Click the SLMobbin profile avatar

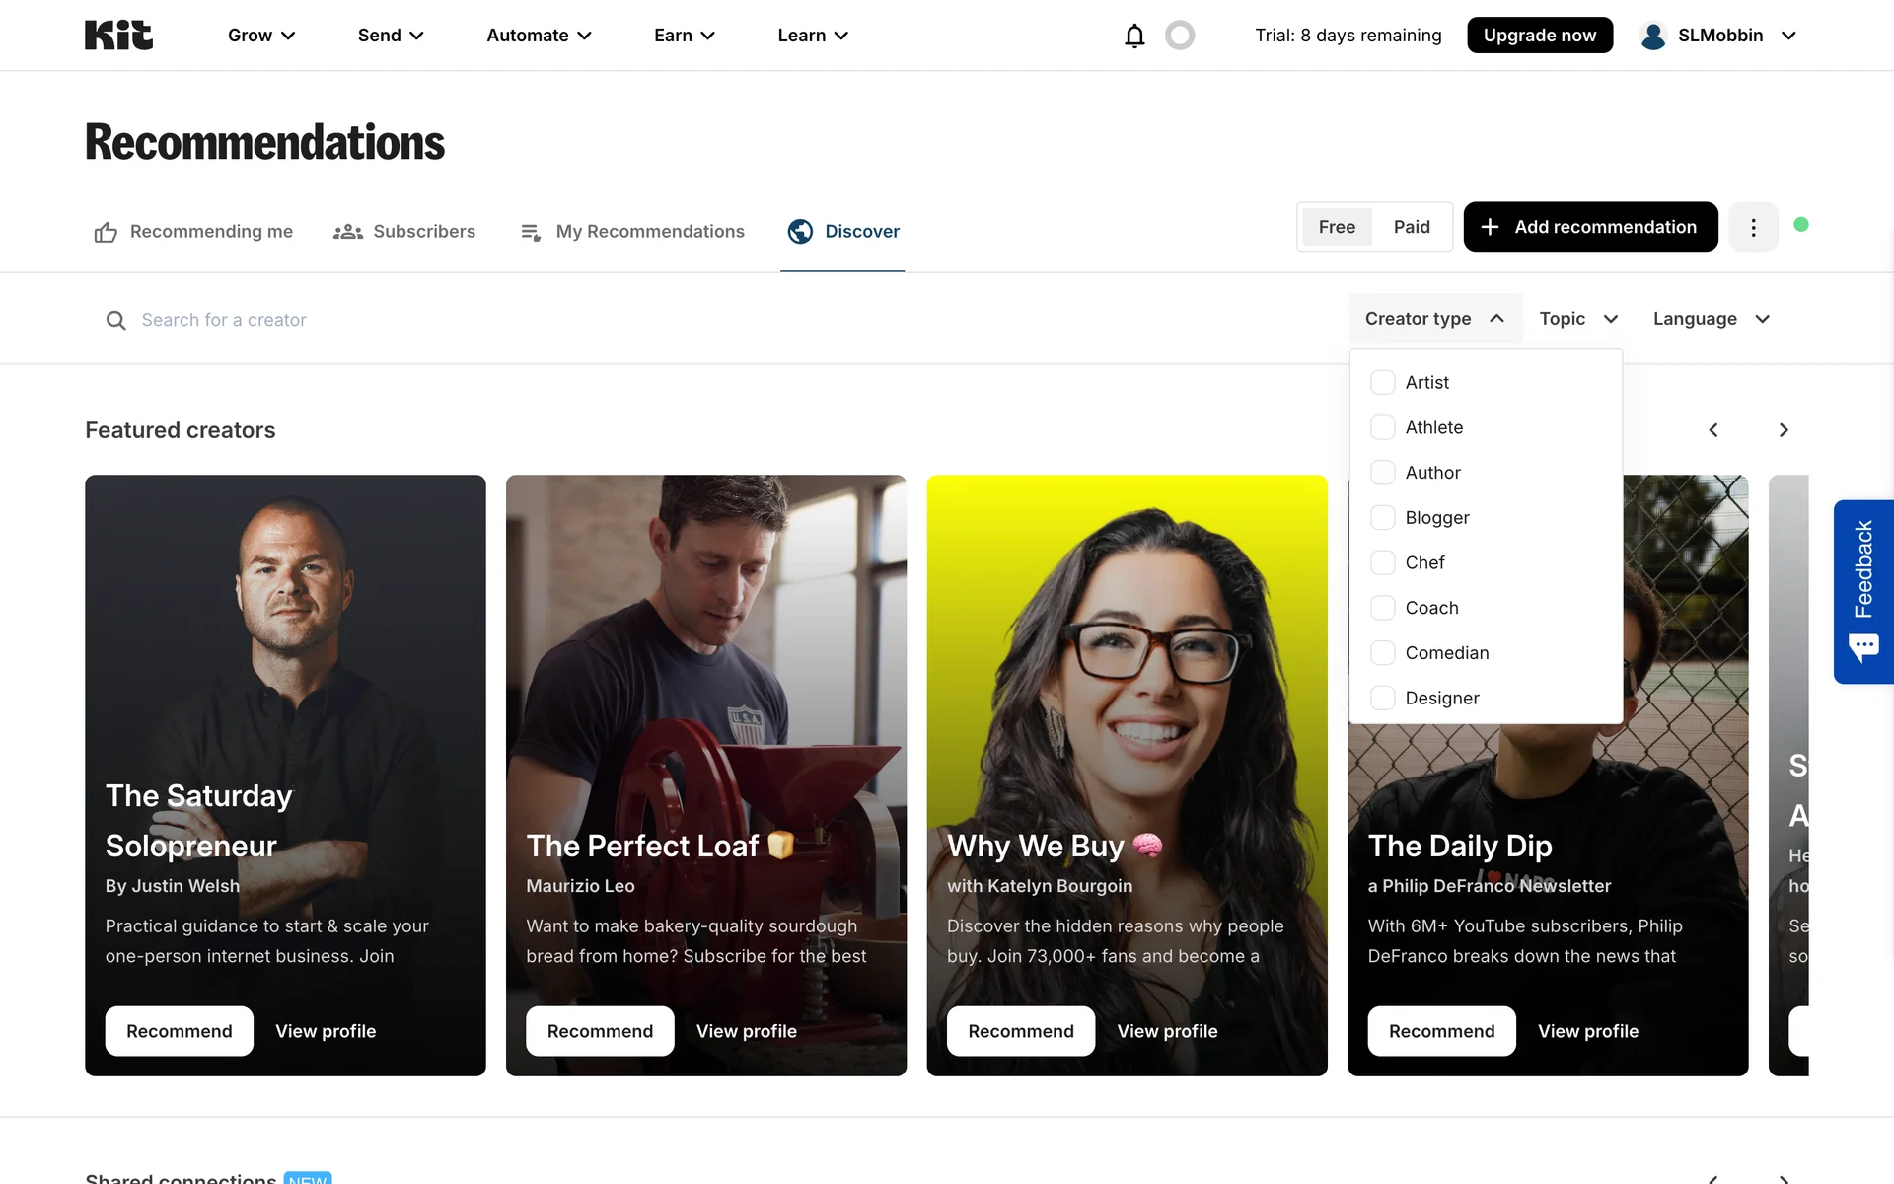(x=1653, y=36)
